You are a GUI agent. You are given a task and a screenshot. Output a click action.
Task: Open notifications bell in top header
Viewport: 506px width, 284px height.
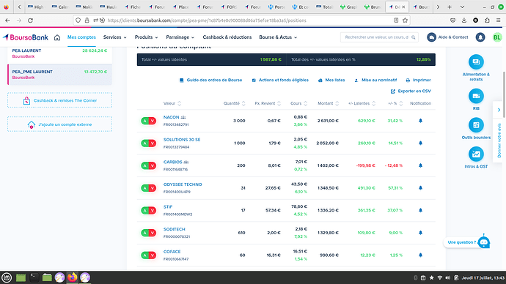pos(480,37)
